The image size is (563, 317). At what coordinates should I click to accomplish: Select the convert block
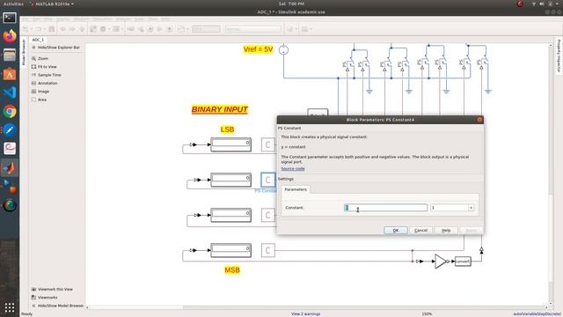click(463, 262)
